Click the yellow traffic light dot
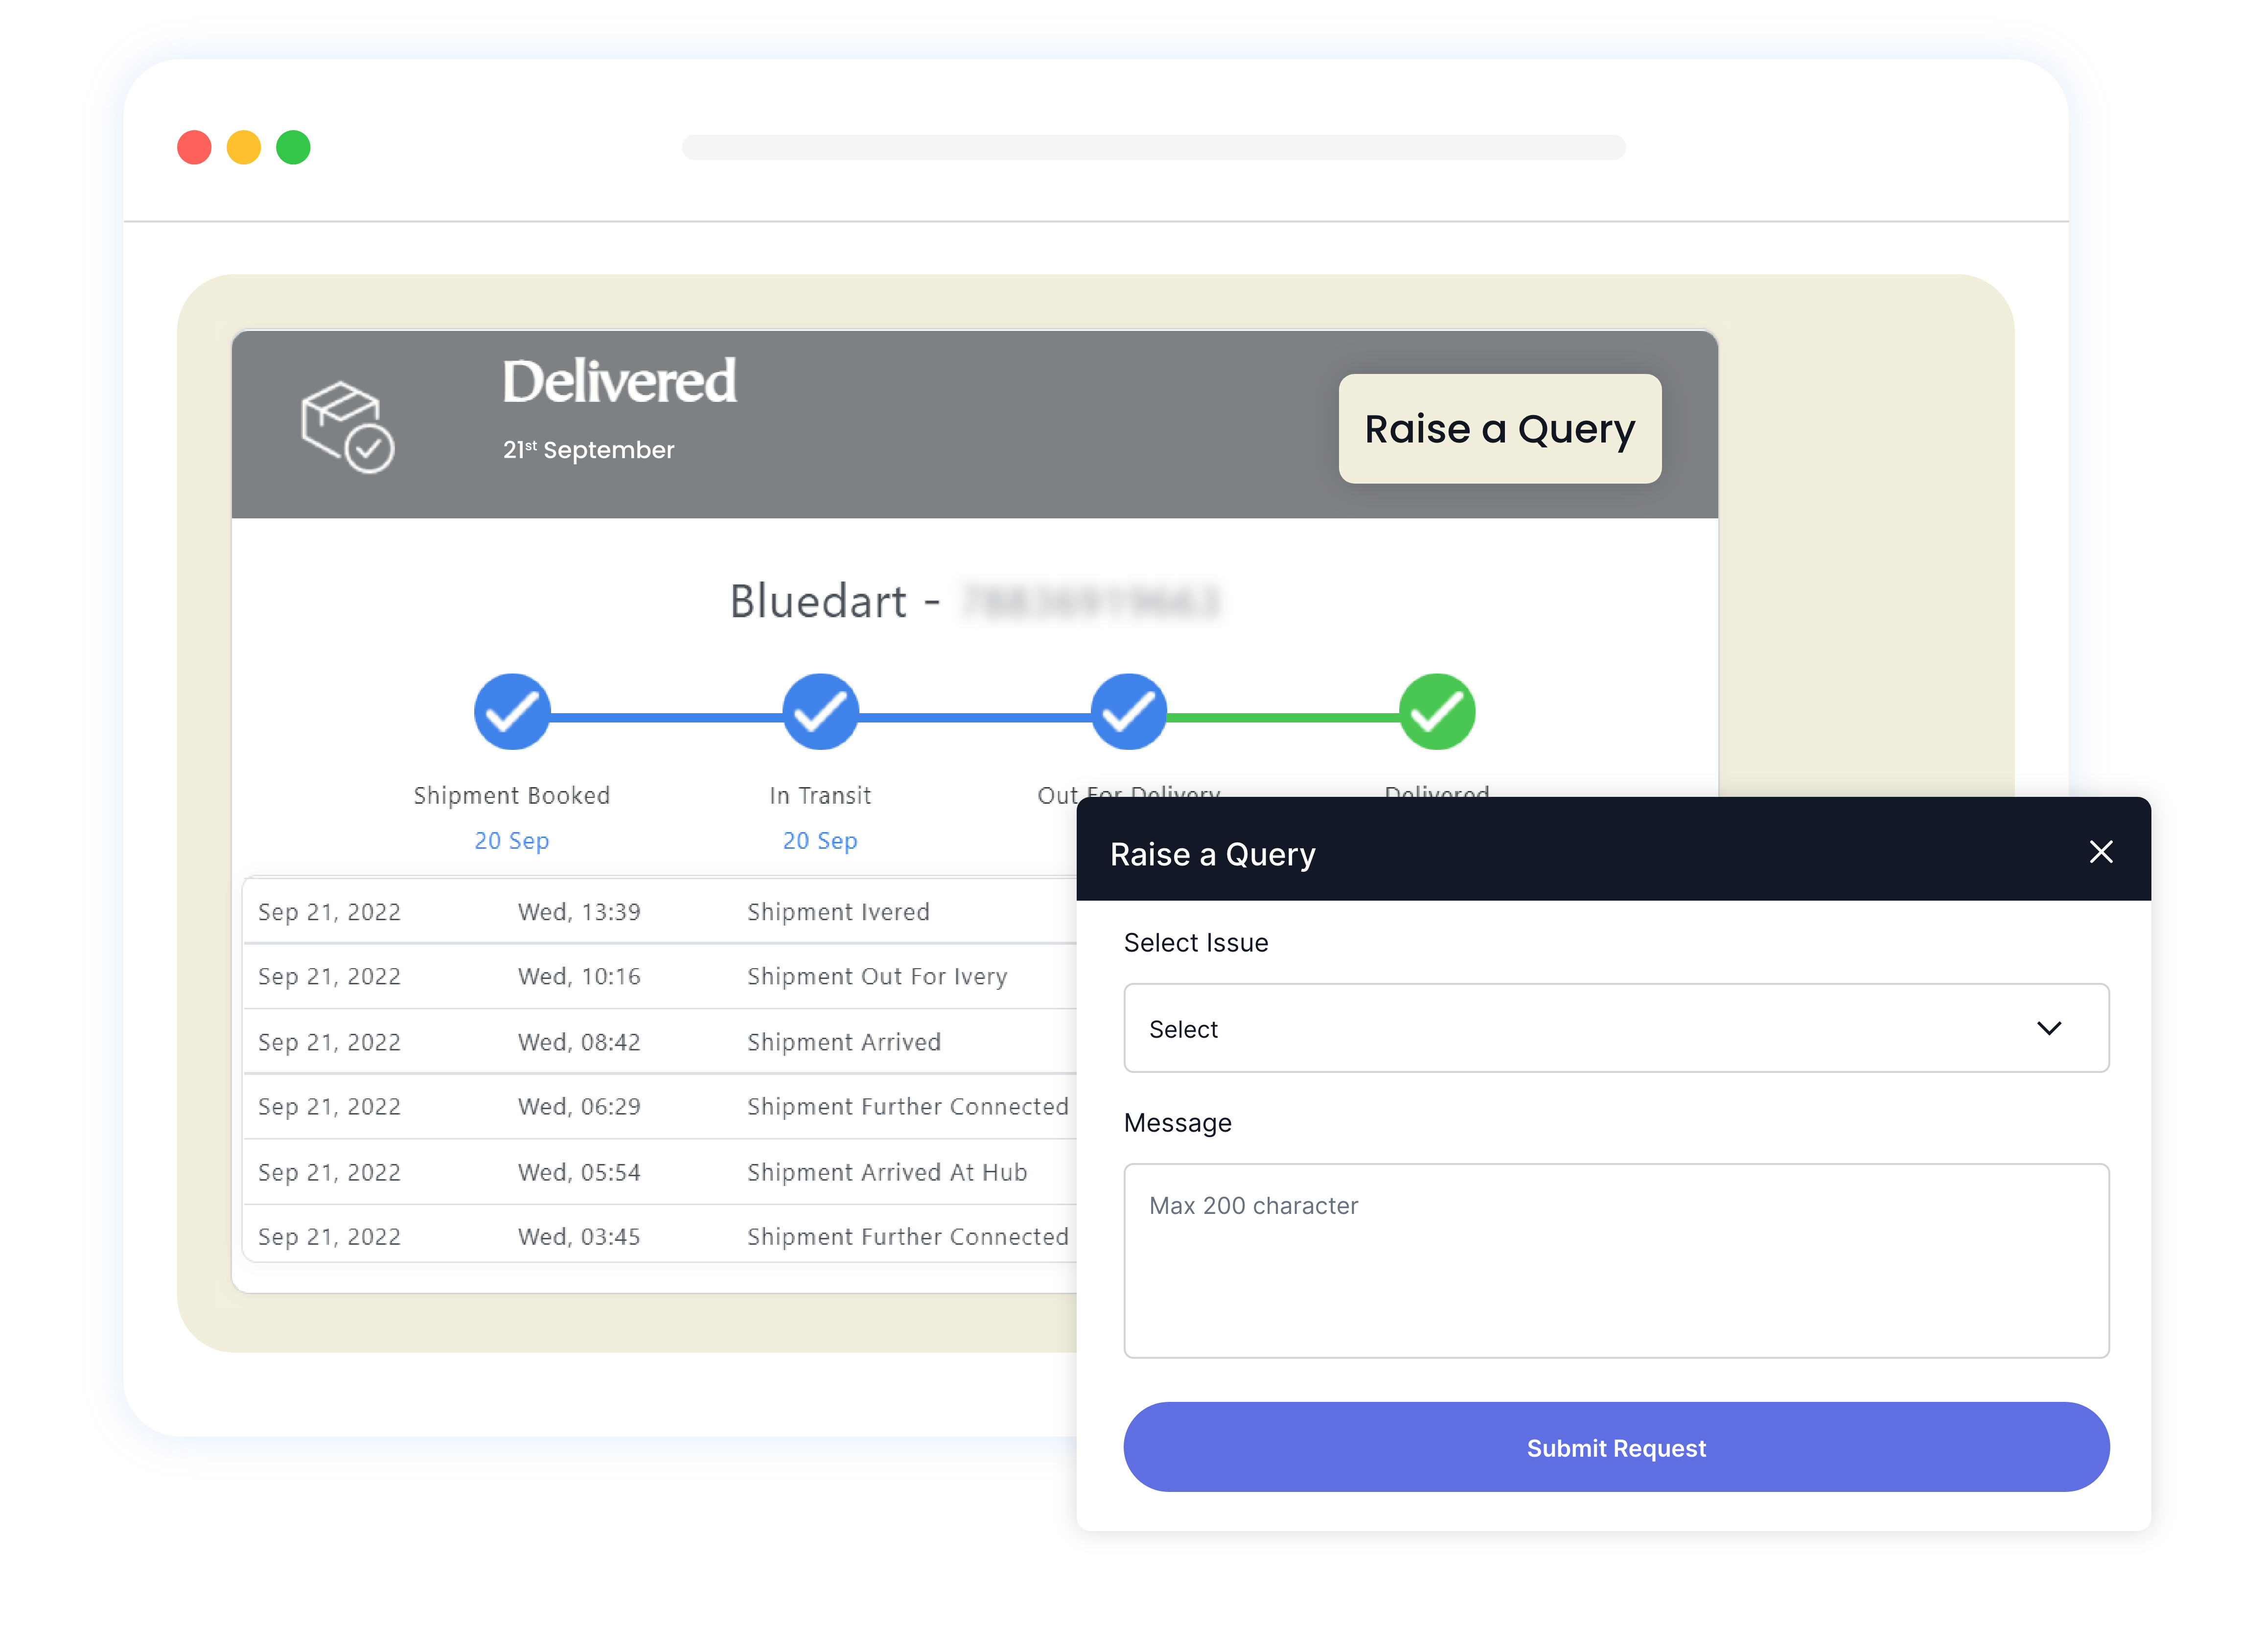The width and height of the screenshot is (2263, 1629). 243,147
